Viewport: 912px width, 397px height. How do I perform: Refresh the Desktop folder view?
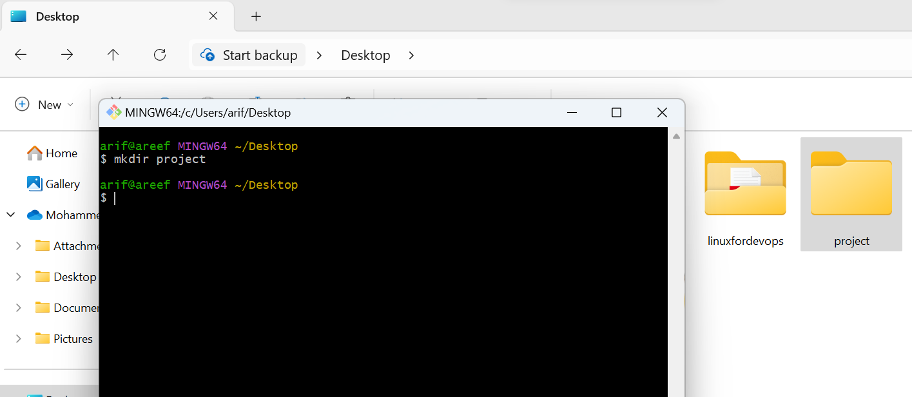point(160,55)
